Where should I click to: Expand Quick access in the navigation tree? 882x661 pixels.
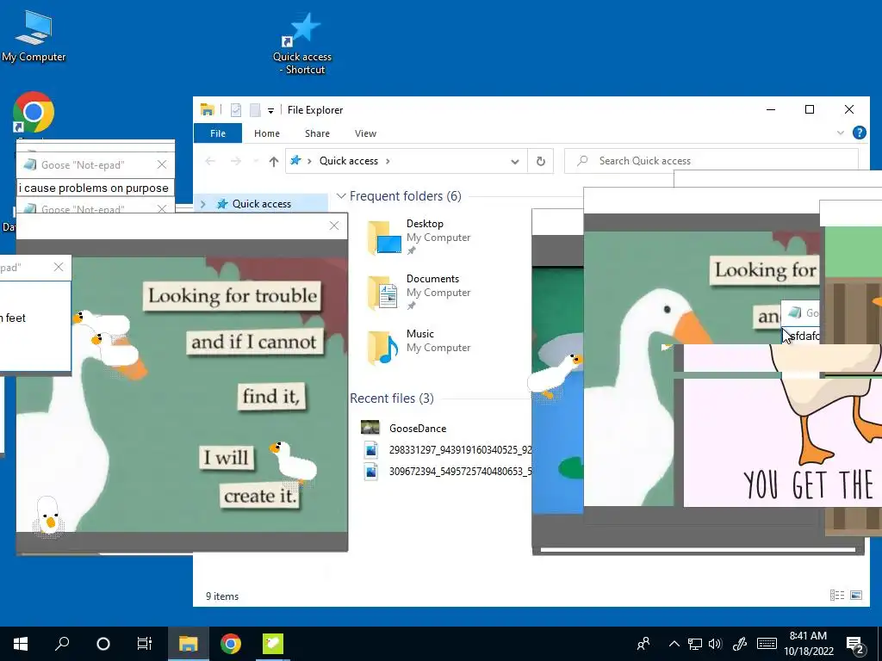(x=203, y=204)
